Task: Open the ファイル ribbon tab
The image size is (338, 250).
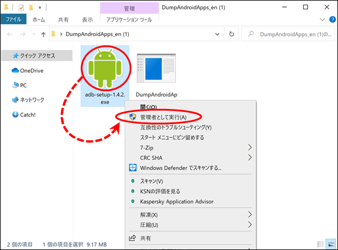Action: (x=13, y=19)
